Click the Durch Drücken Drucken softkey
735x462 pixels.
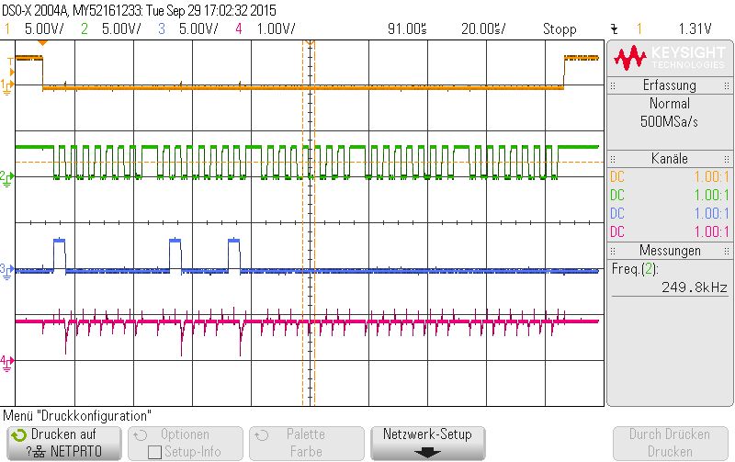click(x=670, y=443)
